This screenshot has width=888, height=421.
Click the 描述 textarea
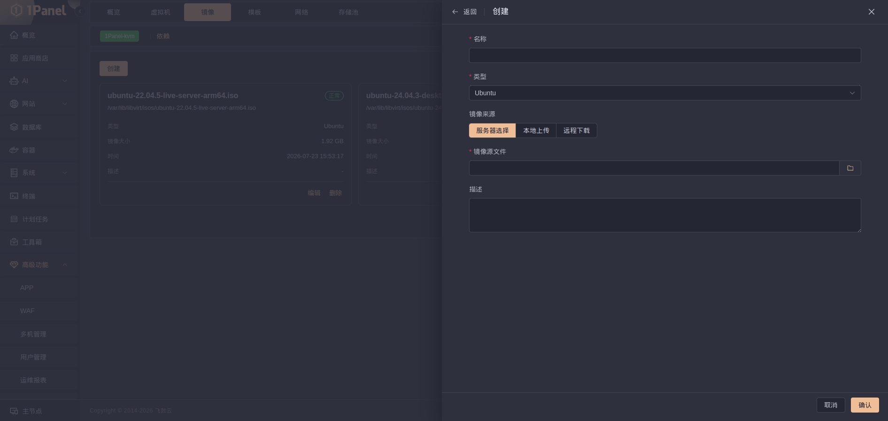coord(665,215)
